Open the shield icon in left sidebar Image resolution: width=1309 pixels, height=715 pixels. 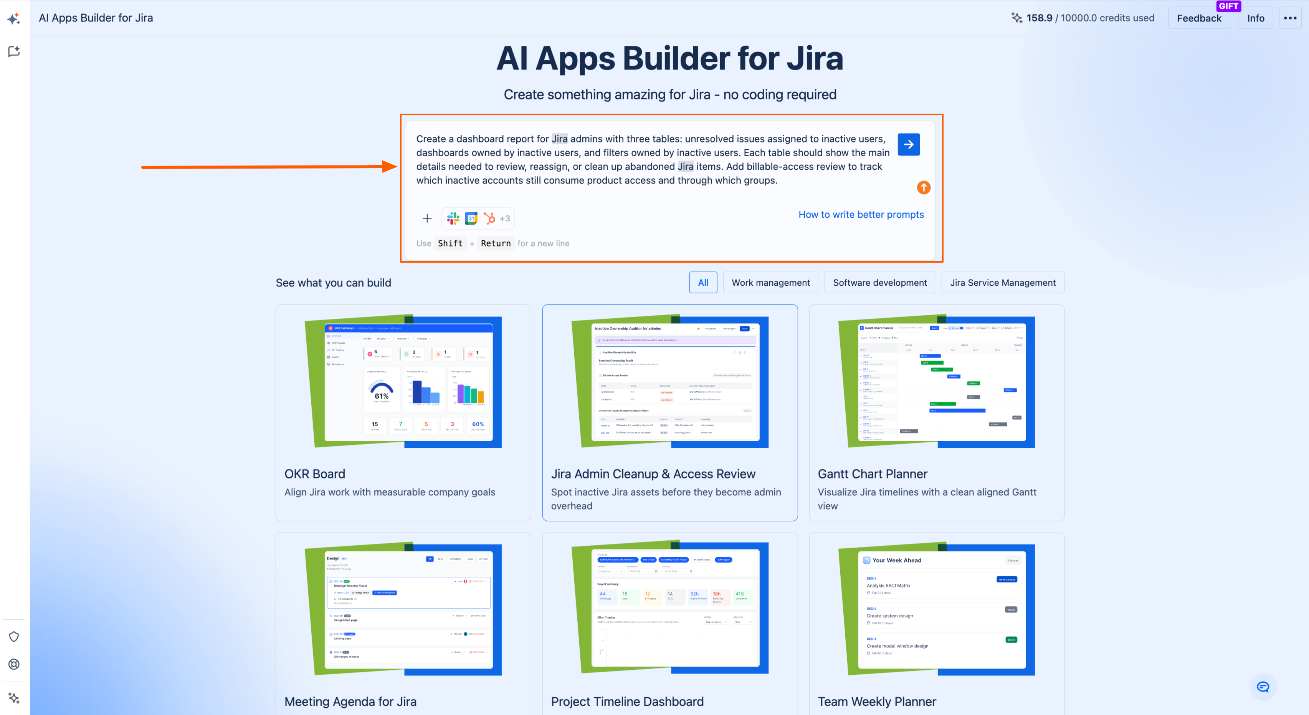click(14, 637)
